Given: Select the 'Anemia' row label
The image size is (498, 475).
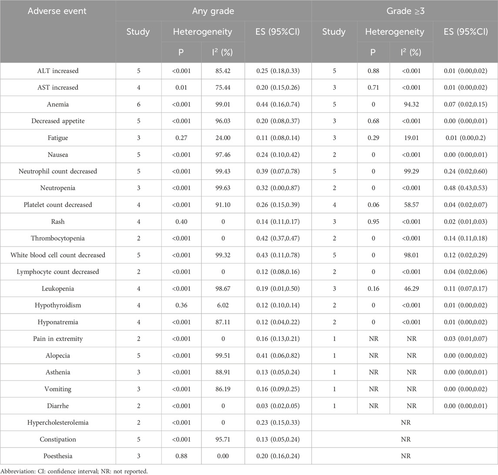Looking at the screenshot, I should pyautogui.click(x=58, y=104).
